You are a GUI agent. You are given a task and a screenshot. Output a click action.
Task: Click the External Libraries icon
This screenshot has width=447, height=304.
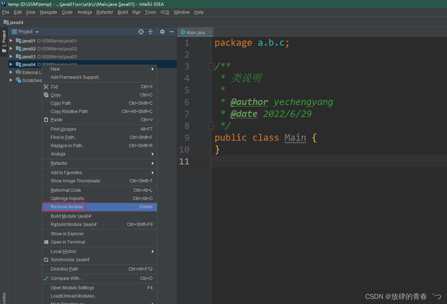pyautogui.click(x=18, y=72)
